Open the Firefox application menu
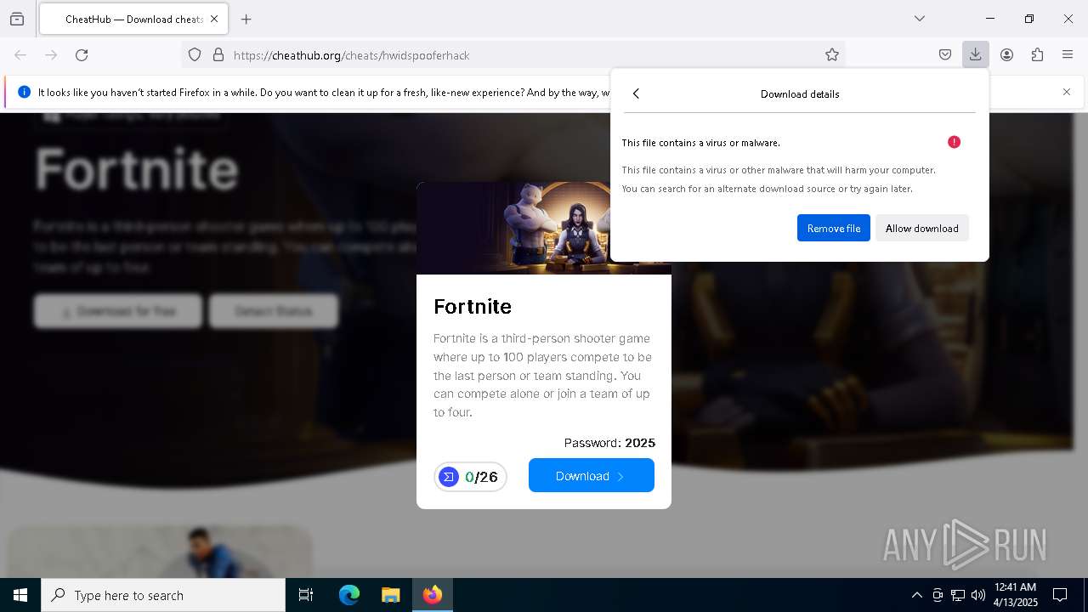 [1068, 54]
